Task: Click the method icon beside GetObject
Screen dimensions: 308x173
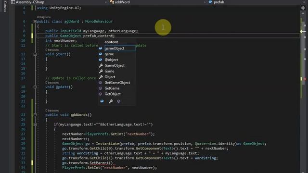Action: pos(101,94)
